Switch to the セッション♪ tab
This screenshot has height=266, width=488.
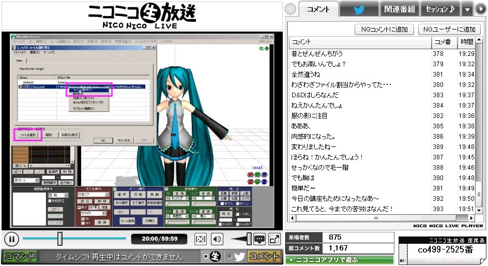click(440, 9)
